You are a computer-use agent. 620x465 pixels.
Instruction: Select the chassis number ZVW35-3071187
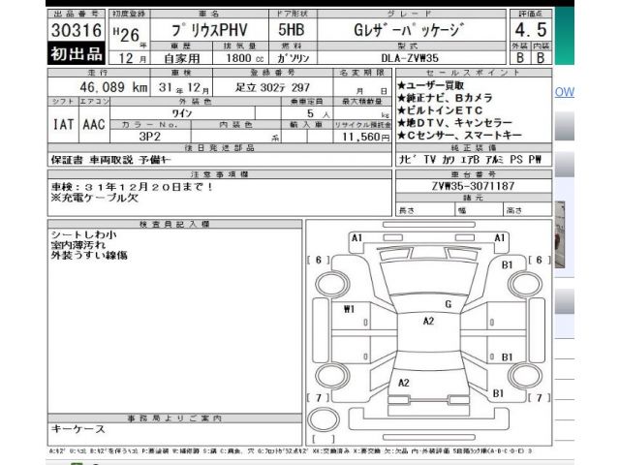click(474, 186)
